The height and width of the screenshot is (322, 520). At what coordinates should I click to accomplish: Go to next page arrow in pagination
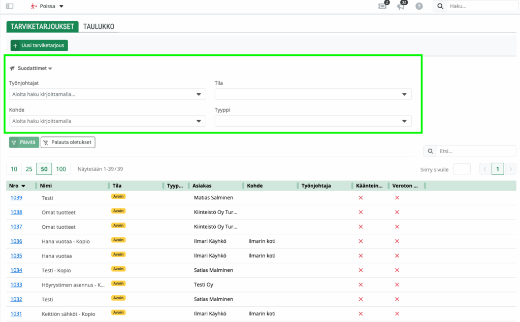510,169
